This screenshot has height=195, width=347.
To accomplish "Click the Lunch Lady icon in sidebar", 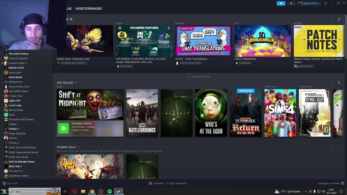I will point(6,105).
